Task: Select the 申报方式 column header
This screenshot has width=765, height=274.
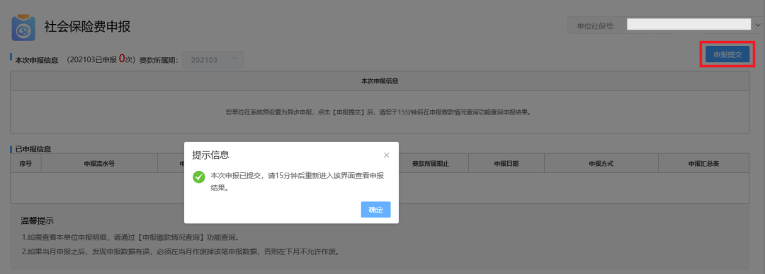Action: pos(601,164)
